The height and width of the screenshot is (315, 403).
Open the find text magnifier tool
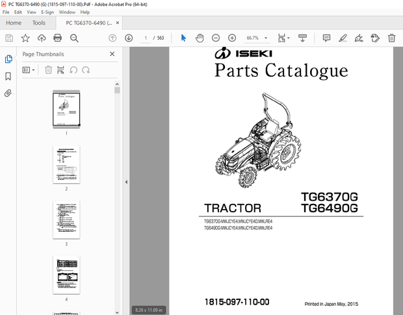74,38
